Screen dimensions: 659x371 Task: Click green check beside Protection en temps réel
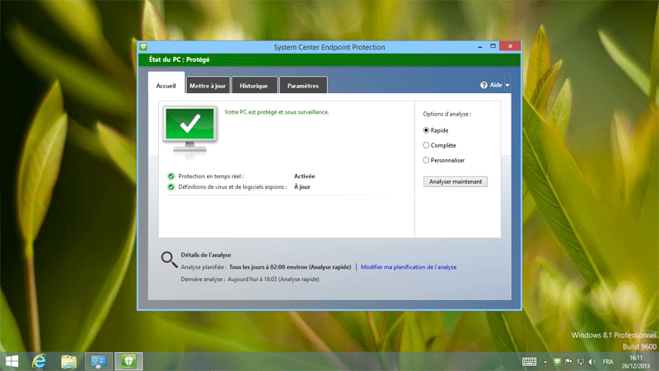click(x=171, y=176)
